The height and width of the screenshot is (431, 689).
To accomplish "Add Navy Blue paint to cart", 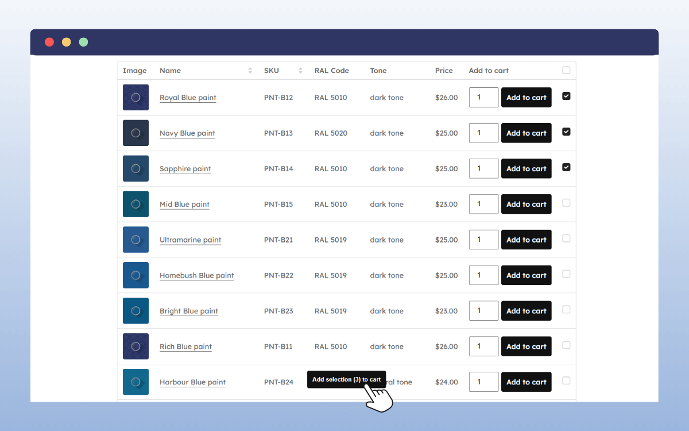I will [x=526, y=133].
